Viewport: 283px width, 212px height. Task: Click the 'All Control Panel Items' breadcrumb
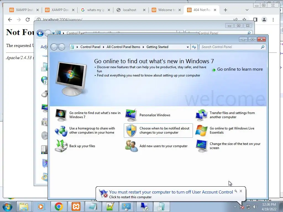click(123, 47)
